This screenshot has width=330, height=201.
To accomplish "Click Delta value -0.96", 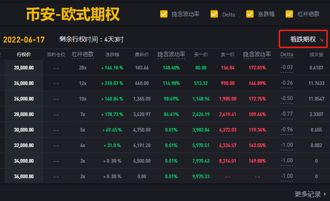I will click(x=287, y=129).
